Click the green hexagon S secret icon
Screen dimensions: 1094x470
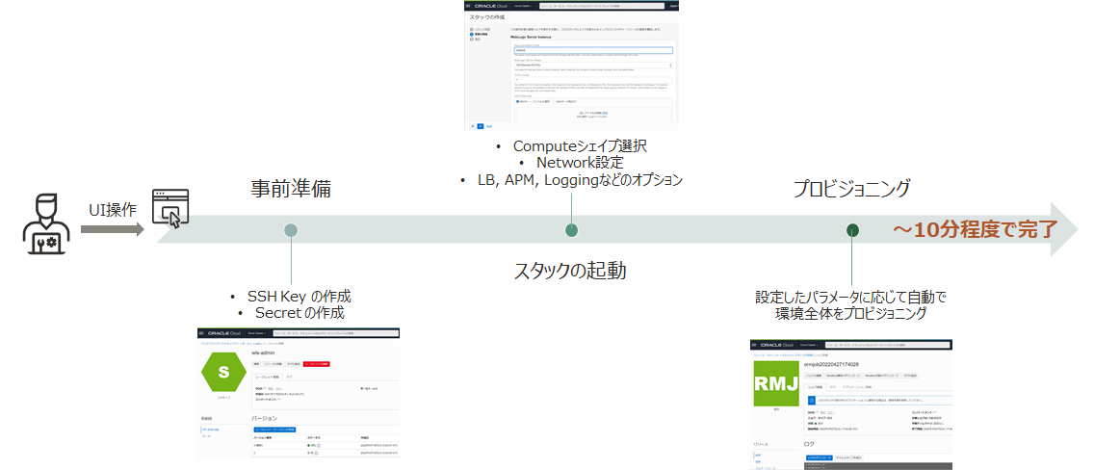pyautogui.click(x=224, y=372)
